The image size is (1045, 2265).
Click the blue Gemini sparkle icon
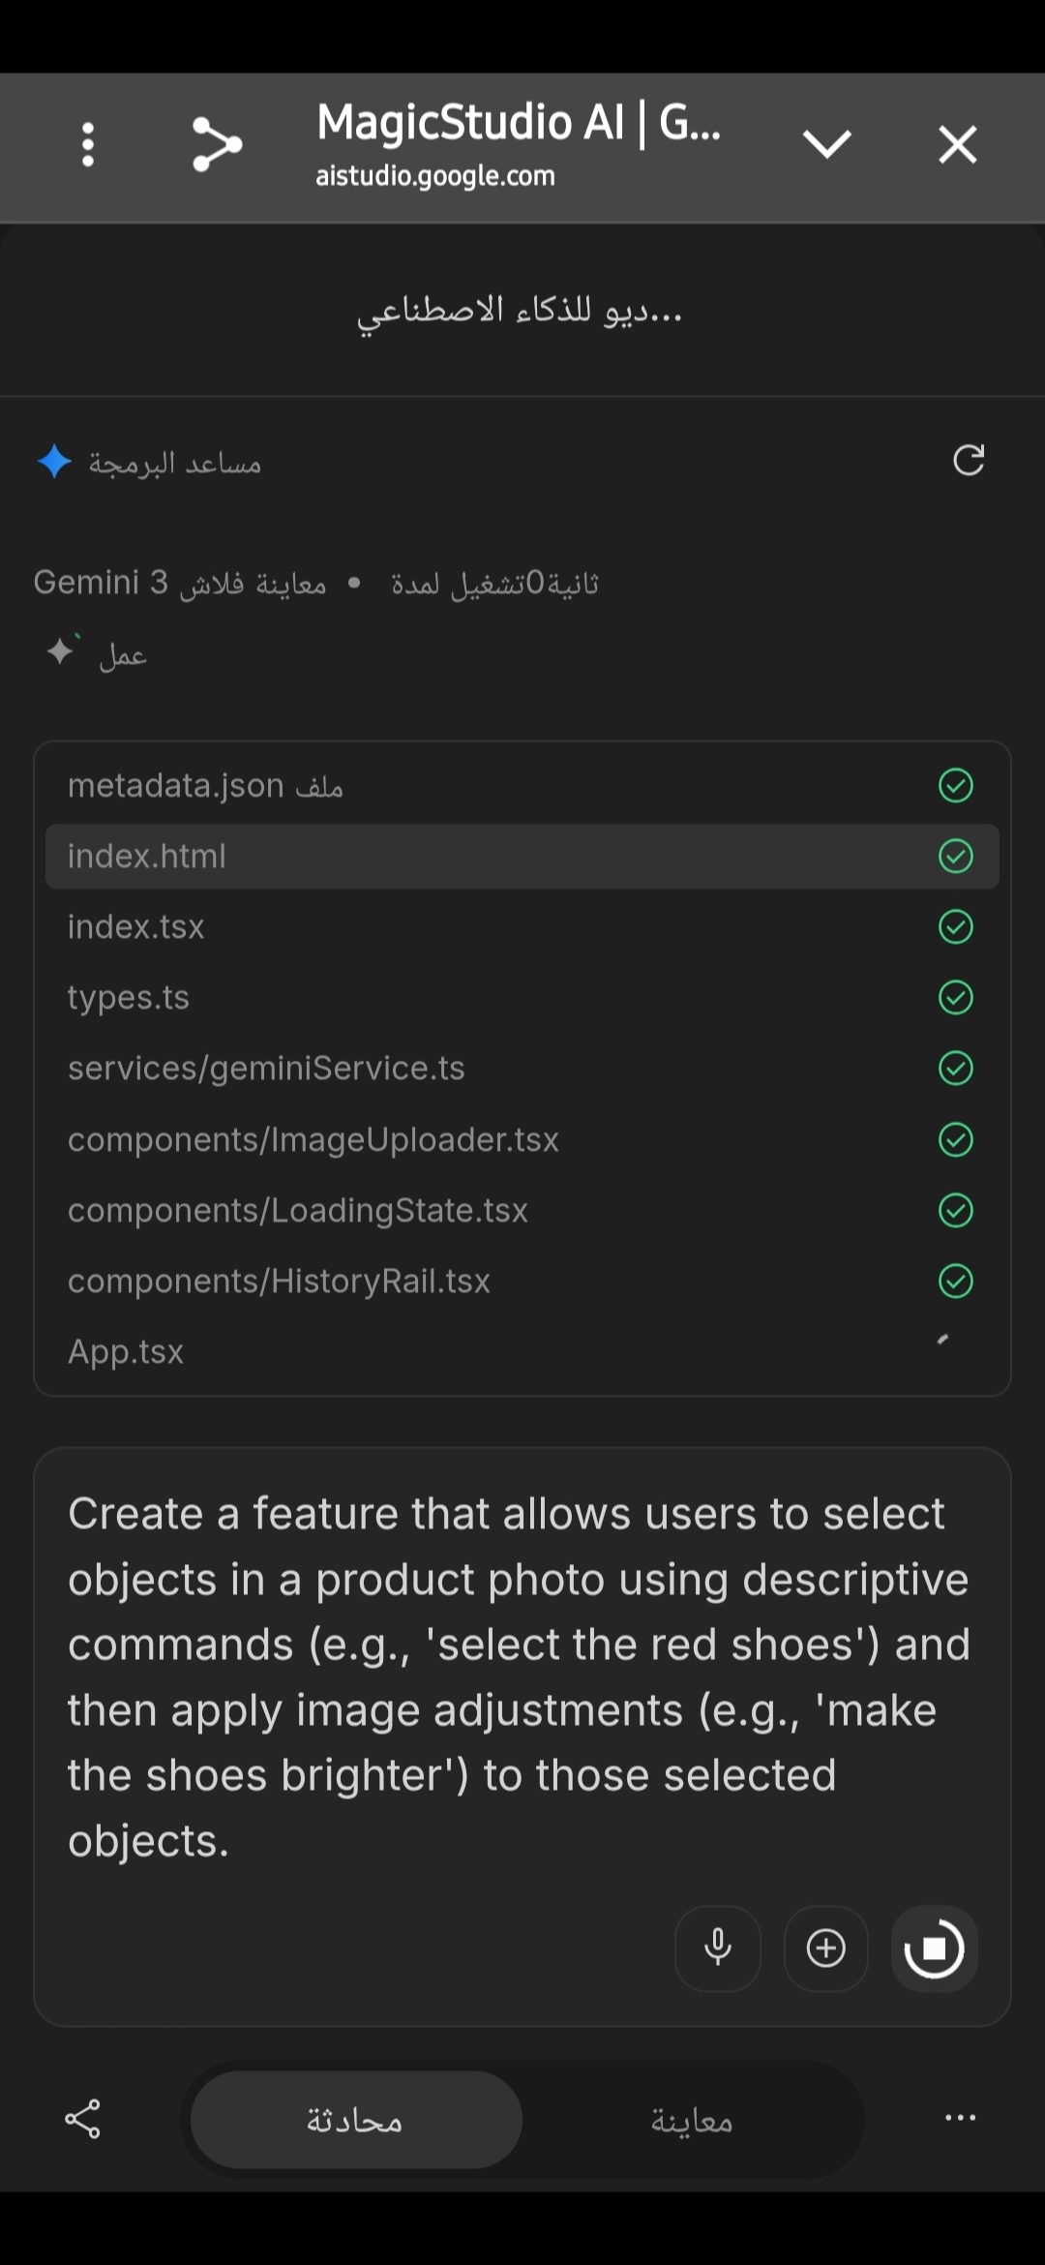coord(54,462)
